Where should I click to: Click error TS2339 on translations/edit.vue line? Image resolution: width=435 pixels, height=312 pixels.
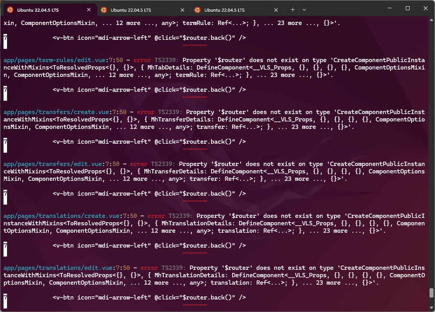pyautogui.click(x=163, y=267)
